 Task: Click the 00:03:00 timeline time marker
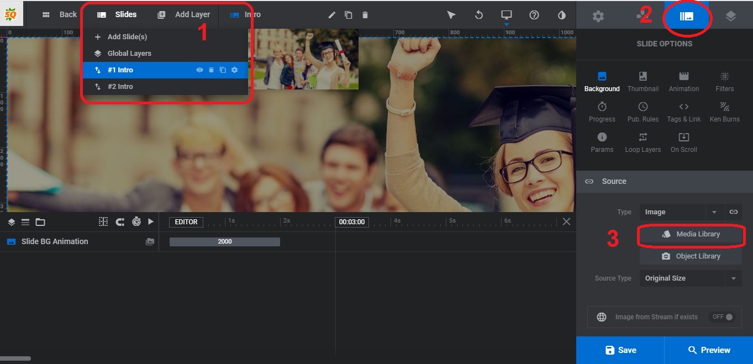pyautogui.click(x=352, y=222)
